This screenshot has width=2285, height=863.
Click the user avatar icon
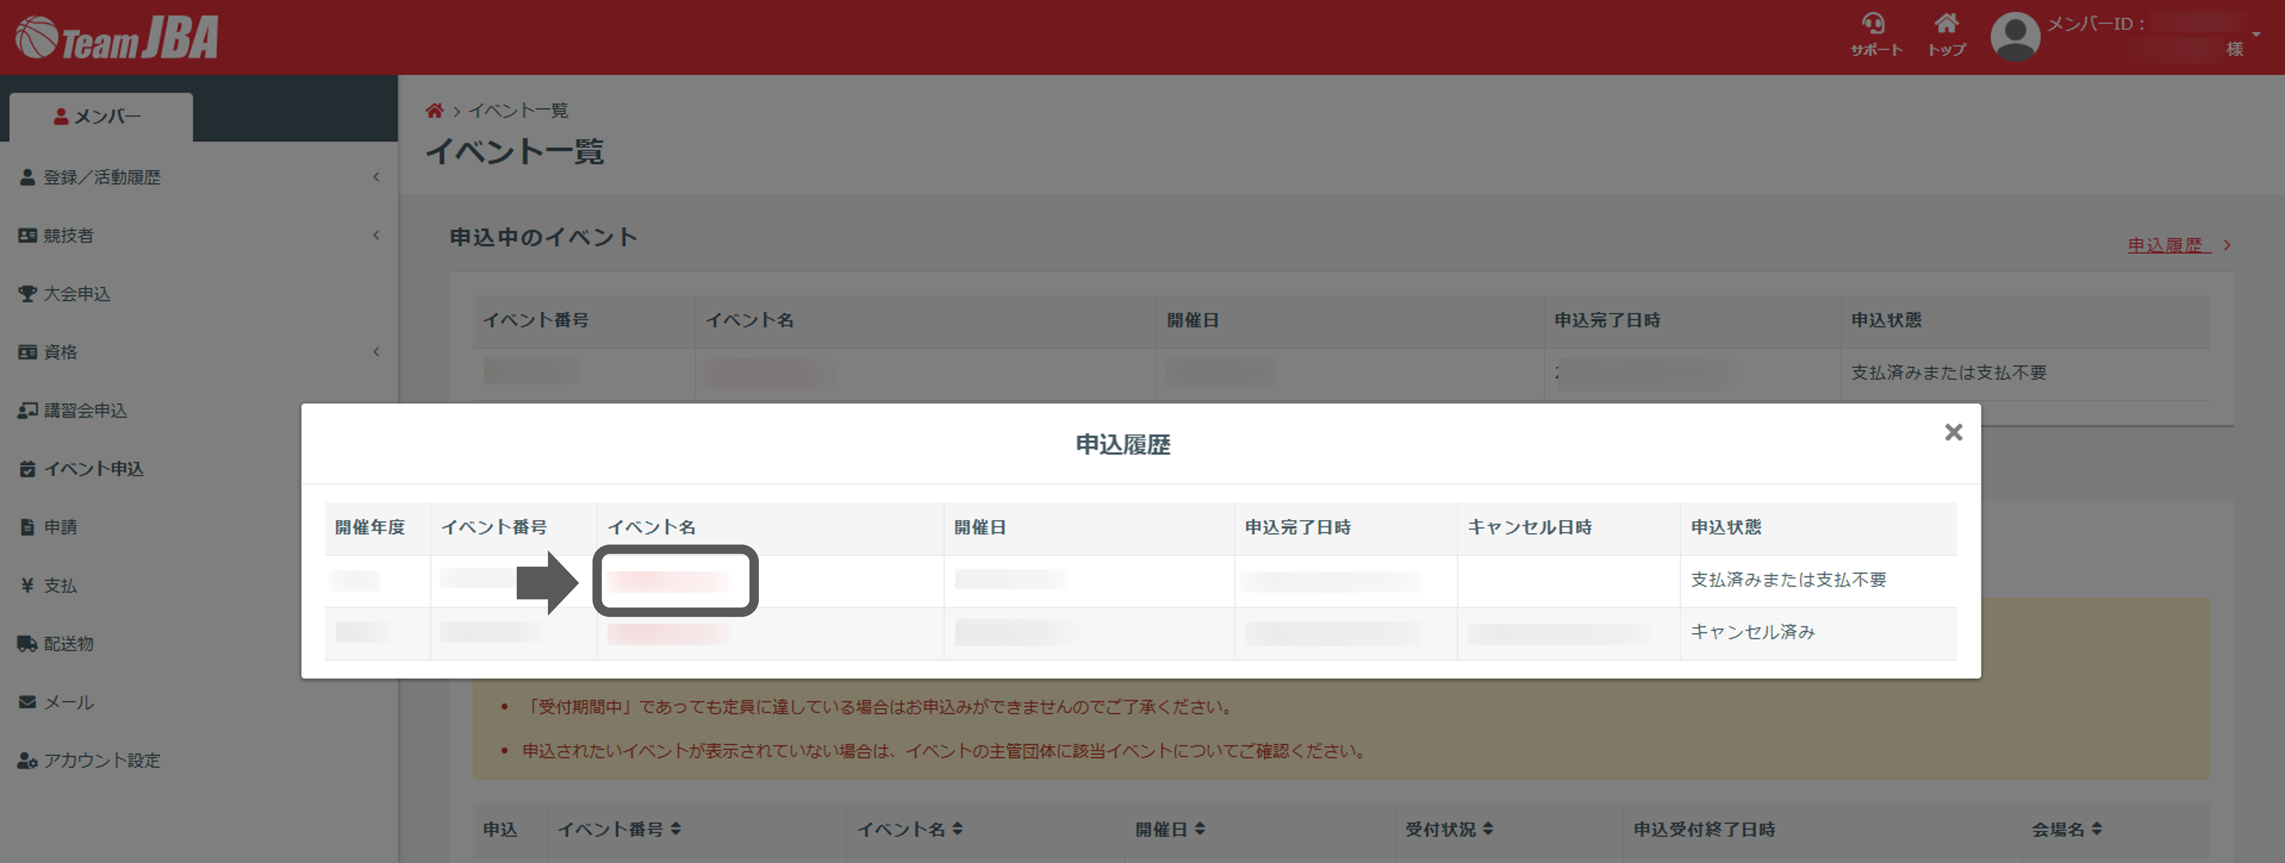pyautogui.click(x=2015, y=37)
